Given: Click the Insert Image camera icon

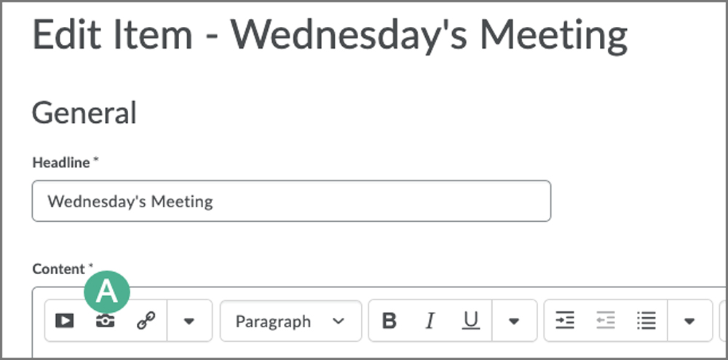Looking at the screenshot, I should (x=106, y=321).
